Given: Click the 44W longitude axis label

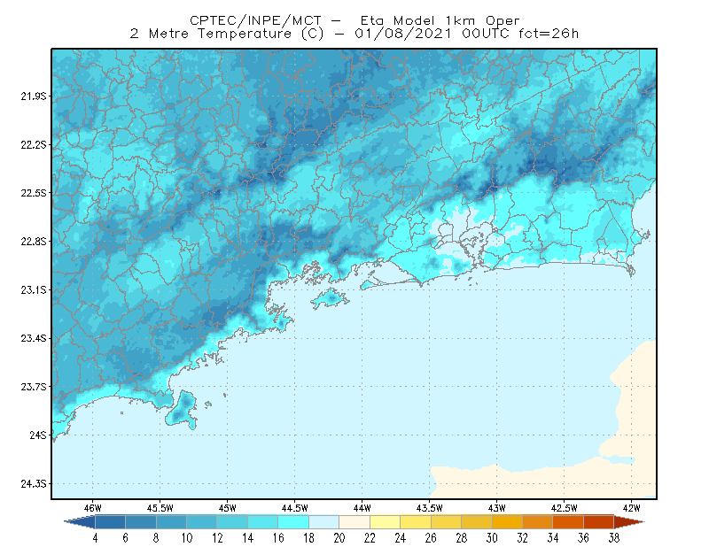Looking at the screenshot, I should pos(362,508).
